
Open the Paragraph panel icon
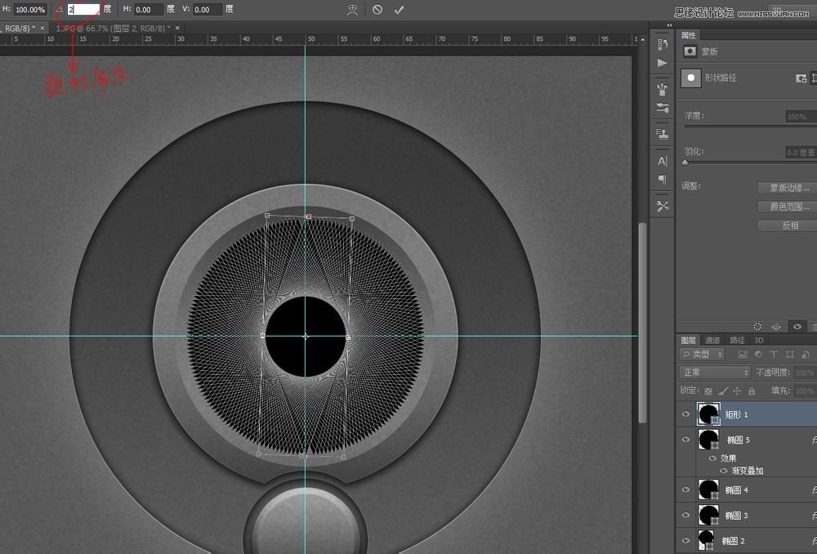[x=662, y=180]
